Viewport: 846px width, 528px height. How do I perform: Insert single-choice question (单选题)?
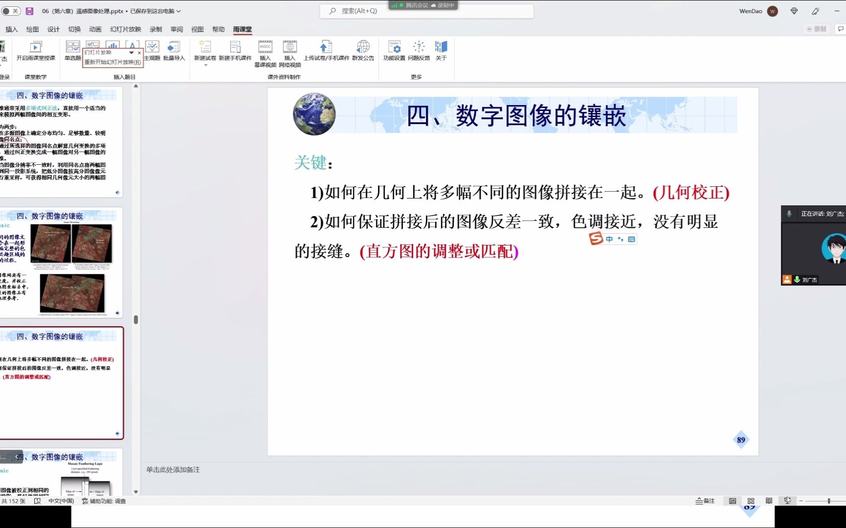72,51
